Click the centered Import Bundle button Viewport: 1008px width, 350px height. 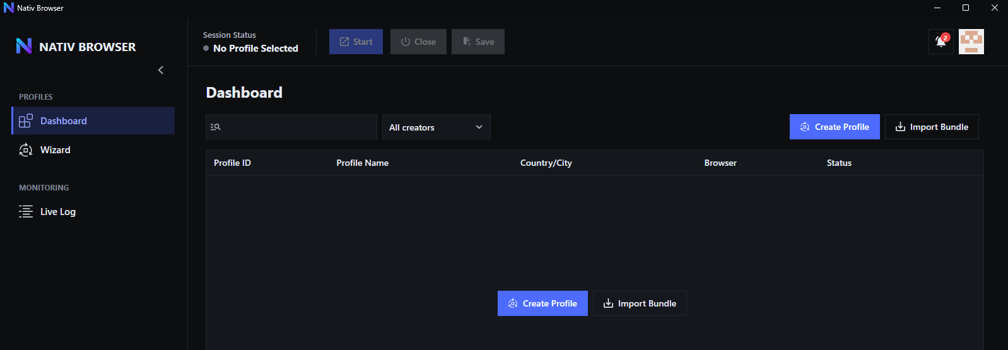pyautogui.click(x=640, y=303)
